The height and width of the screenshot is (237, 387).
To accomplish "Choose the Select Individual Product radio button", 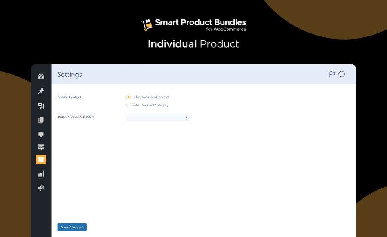I will (129, 97).
